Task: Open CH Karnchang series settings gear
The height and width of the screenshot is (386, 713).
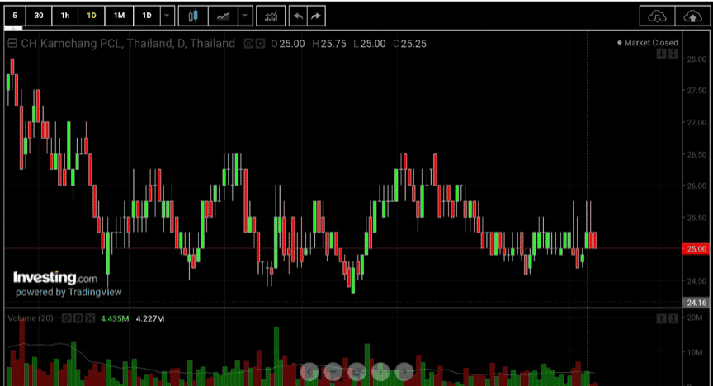Action: (260, 44)
